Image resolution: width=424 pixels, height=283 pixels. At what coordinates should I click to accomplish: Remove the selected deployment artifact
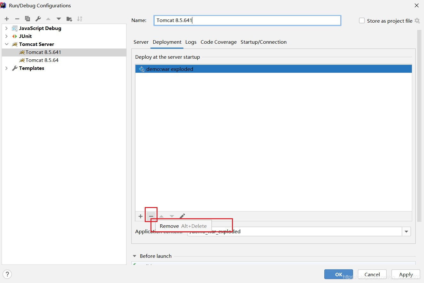151,216
